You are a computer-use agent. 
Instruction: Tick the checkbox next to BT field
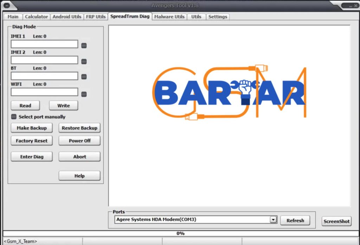tap(84, 77)
